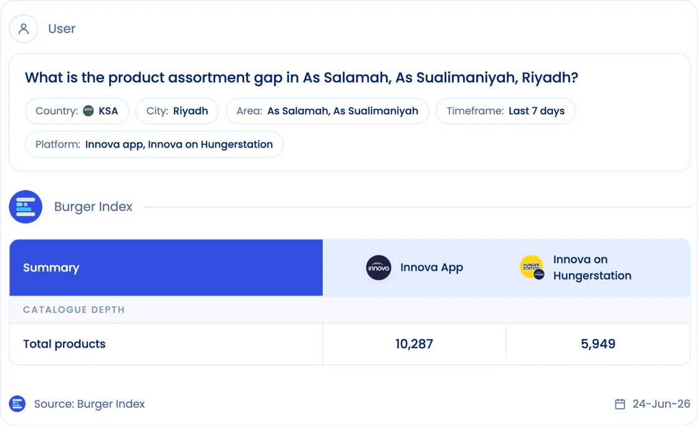698x426 pixels.
Task: Select the Innova on Hungerstation column header
Action: [x=598, y=268]
